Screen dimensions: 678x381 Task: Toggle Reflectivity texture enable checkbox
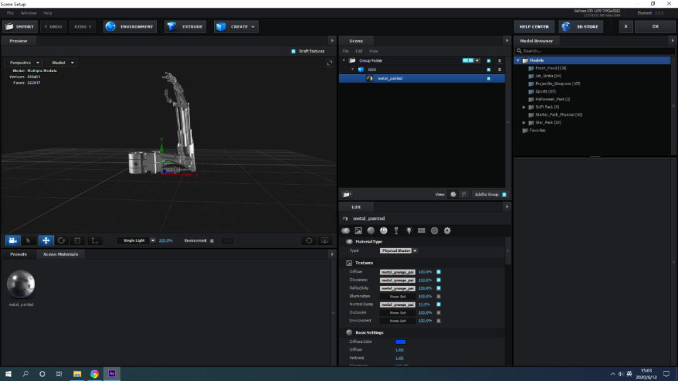coord(438,288)
